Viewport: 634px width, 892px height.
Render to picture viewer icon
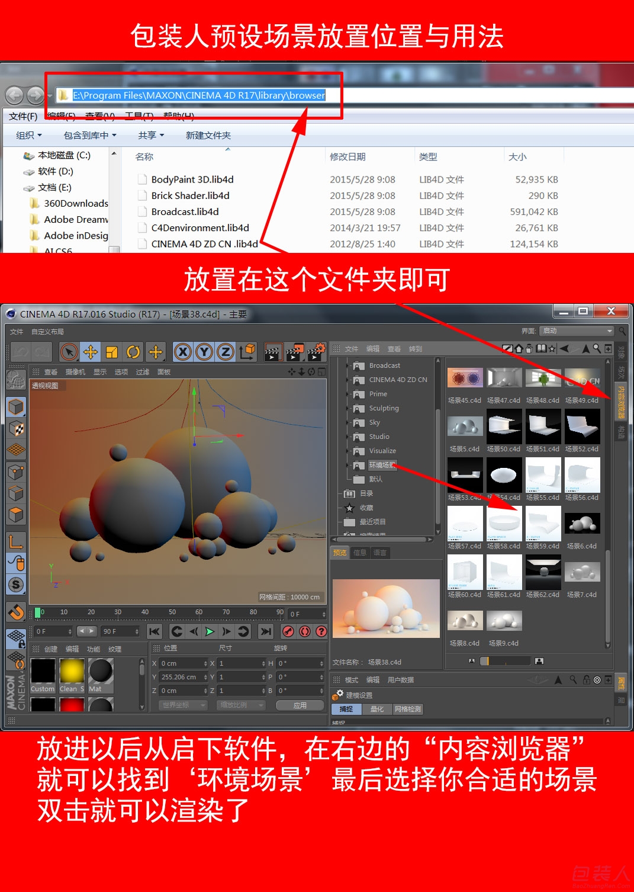pos(295,352)
